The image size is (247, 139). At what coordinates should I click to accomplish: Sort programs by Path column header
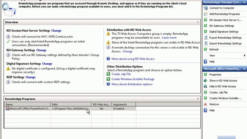click(71, 104)
